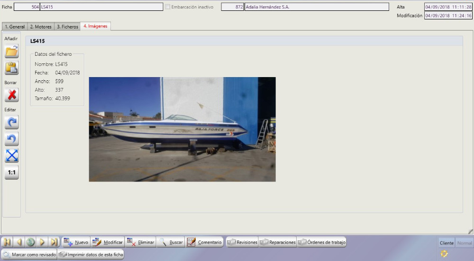Screen dimensions: 474x261
Task: Go to first record
Action: tap(8, 242)
